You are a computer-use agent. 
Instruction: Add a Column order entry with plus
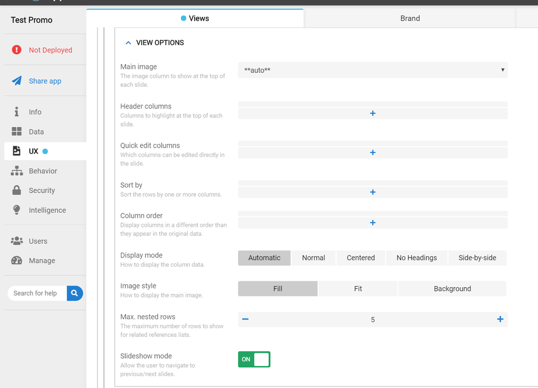pos(373,223)
